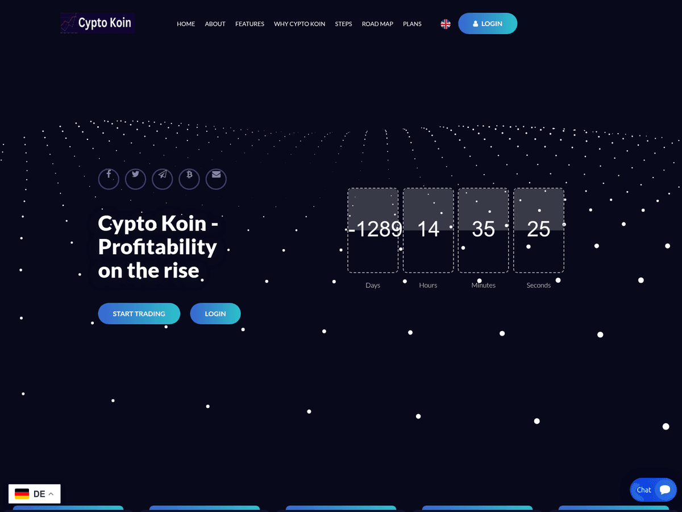Click the Minutes countdown box
682x512 pixels.
tap(483, 230)
